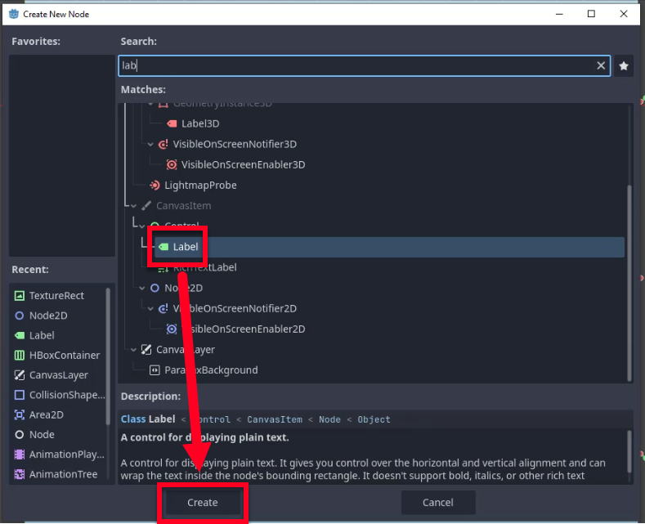Choose AnimationPlayer from Recent list

[67, 454]
